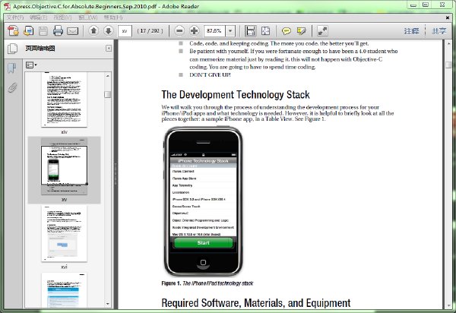Viewport: 456px width, 313px height.
Task: Click the 'DON'T GIVE UP!' bullet text
Action: click(210, 74)
